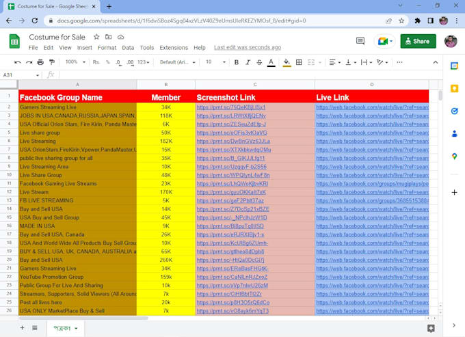Toggle bold formatting

tap(237, 62)
